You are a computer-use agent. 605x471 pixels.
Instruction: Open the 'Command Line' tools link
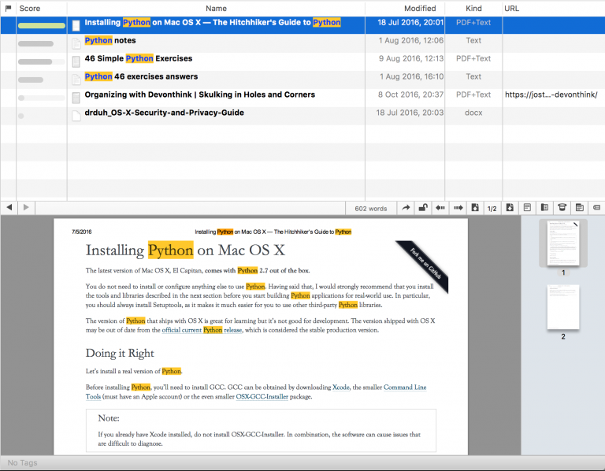coord(405,388)
